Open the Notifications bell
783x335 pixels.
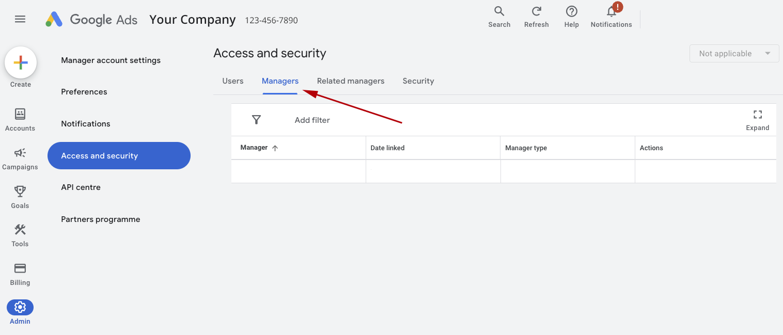pyautogui.click(x=611, y=12)
